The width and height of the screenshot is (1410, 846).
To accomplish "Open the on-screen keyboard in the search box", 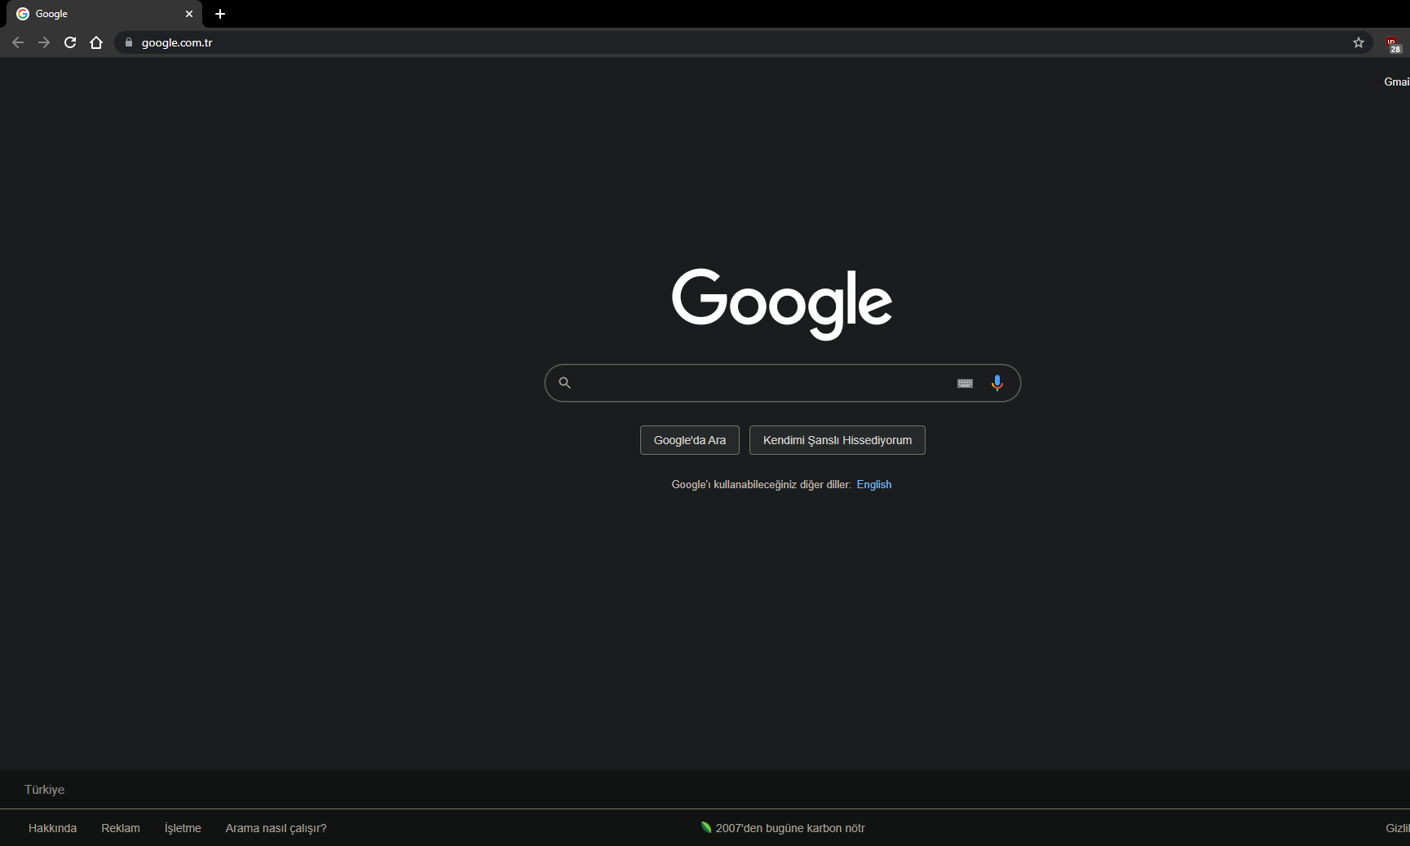I will tap(965, 383).
